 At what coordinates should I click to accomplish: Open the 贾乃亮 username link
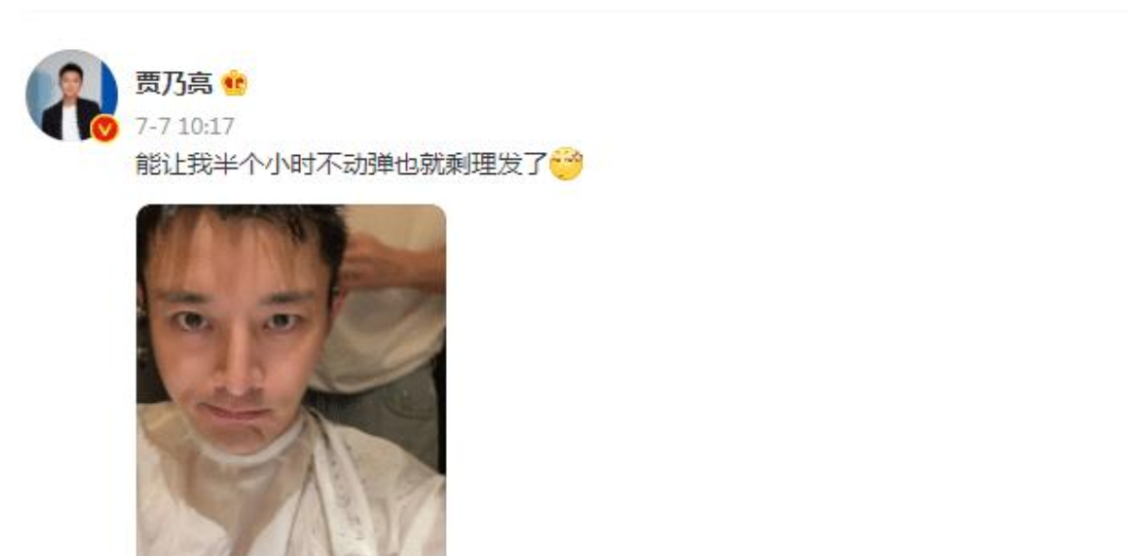[x=174, y=84]
